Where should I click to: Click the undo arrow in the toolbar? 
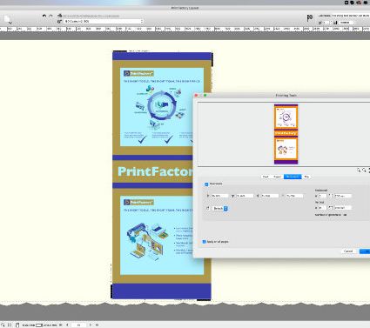(44, 16)
